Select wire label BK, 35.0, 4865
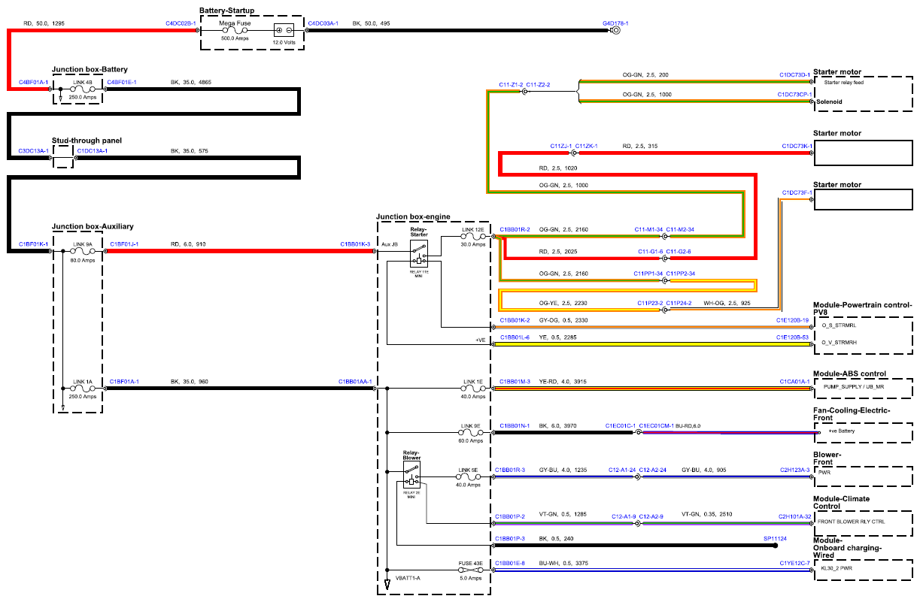Image resolution: width=920 pixels, height=602 pixels. [x=191, y=82]
